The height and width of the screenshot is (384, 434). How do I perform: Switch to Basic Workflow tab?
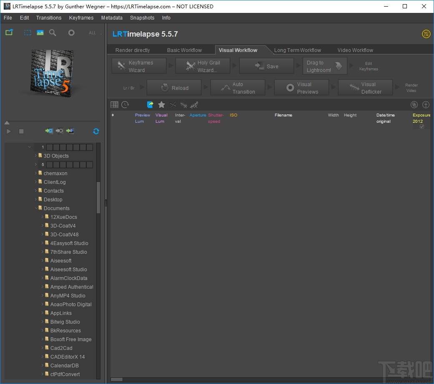pyautogui.click(x=184, y=50)
